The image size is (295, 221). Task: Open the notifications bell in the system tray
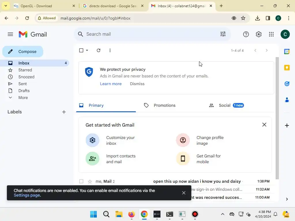click(x=275, y=214)
